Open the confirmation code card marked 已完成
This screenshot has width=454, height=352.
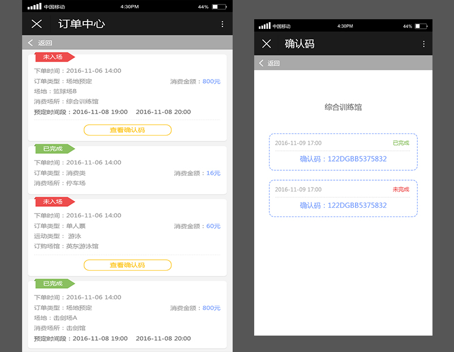(343, 152)
